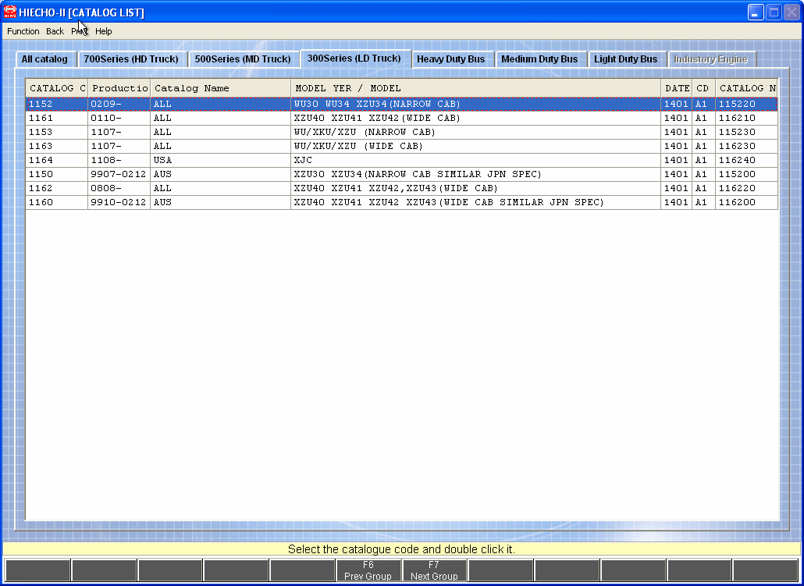Click the MODEL YER / MODEL column header

475,88
